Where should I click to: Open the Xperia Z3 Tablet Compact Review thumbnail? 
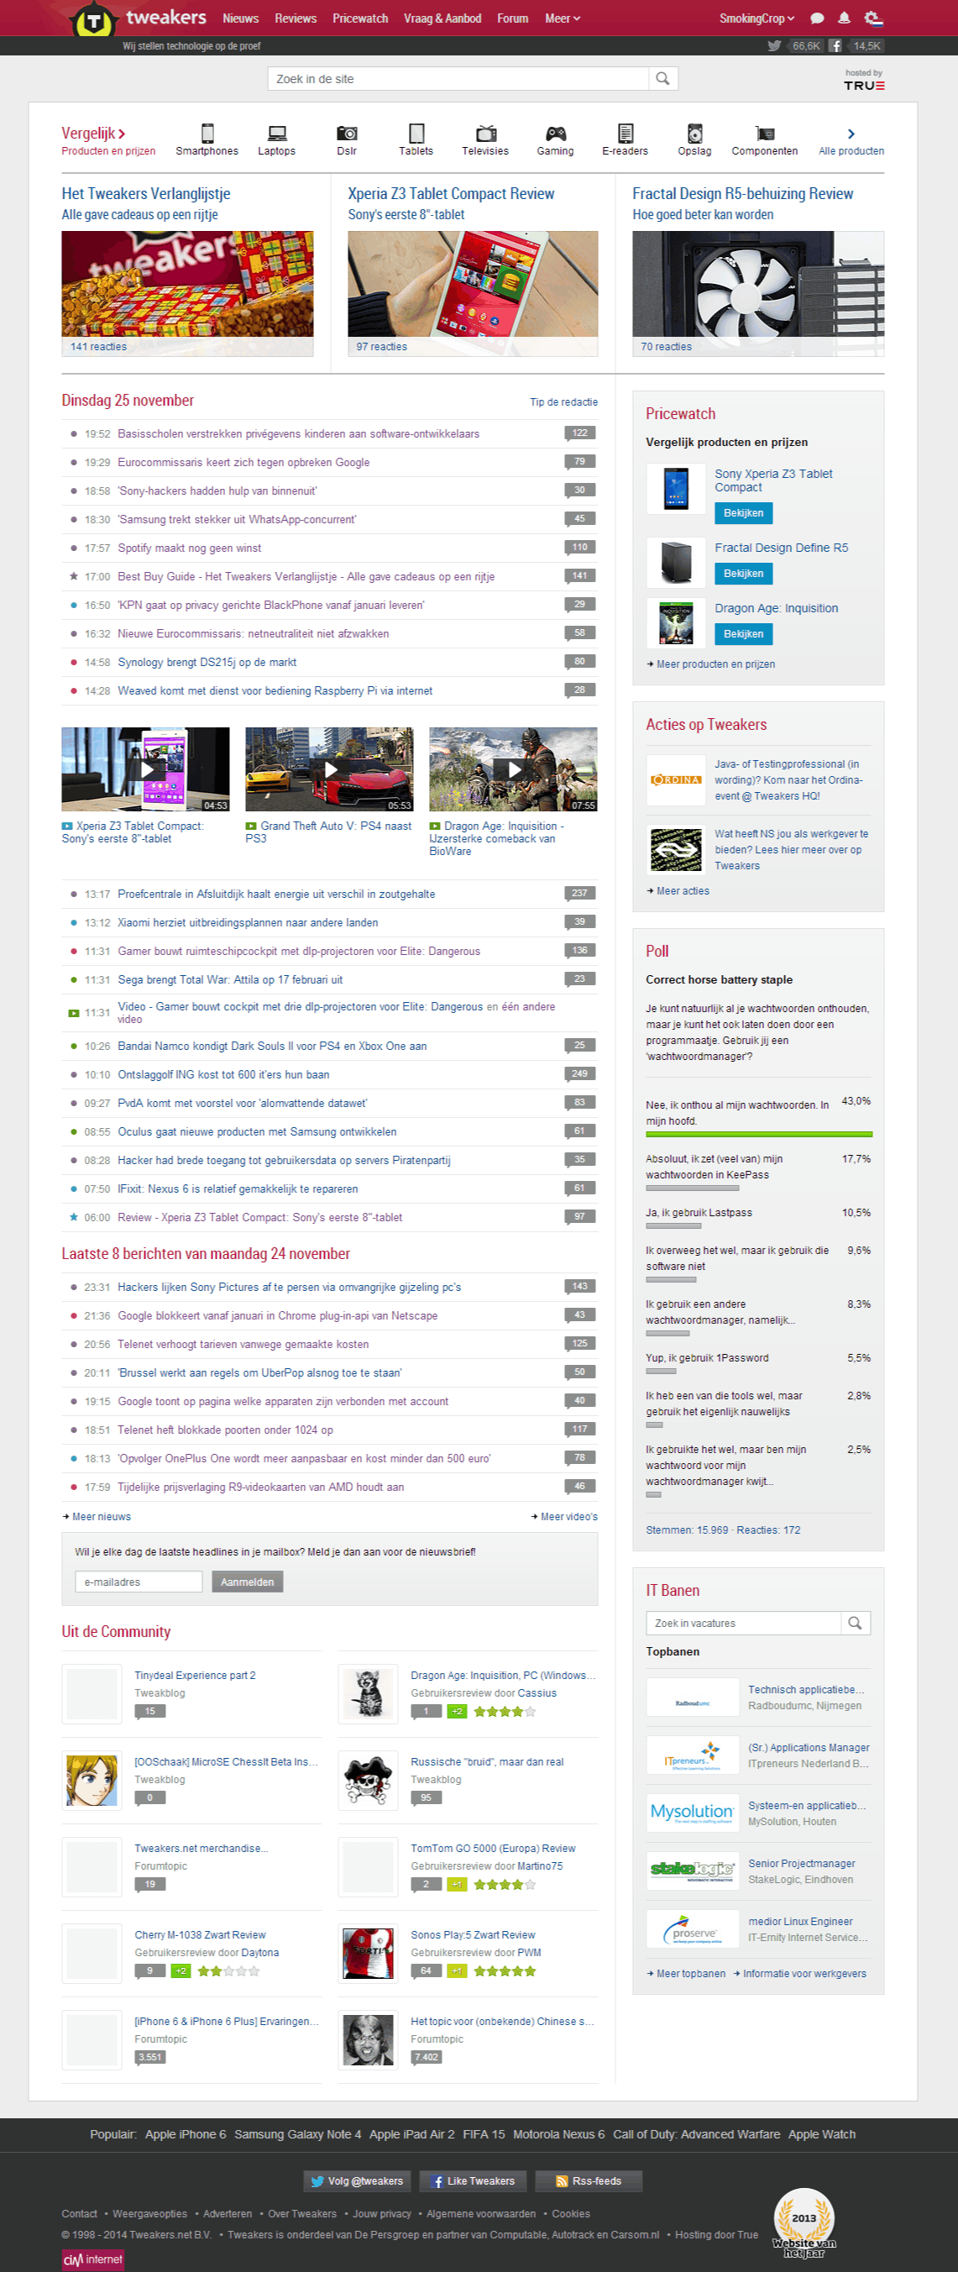473,294
